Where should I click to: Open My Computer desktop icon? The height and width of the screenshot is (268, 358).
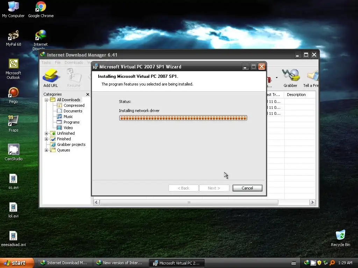(13, 9)
